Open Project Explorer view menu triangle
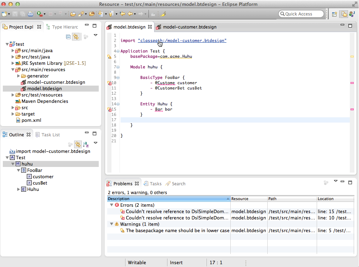 click(x=96, y=35)
